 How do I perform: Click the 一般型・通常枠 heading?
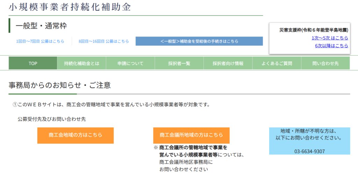[x=41, y=26]
